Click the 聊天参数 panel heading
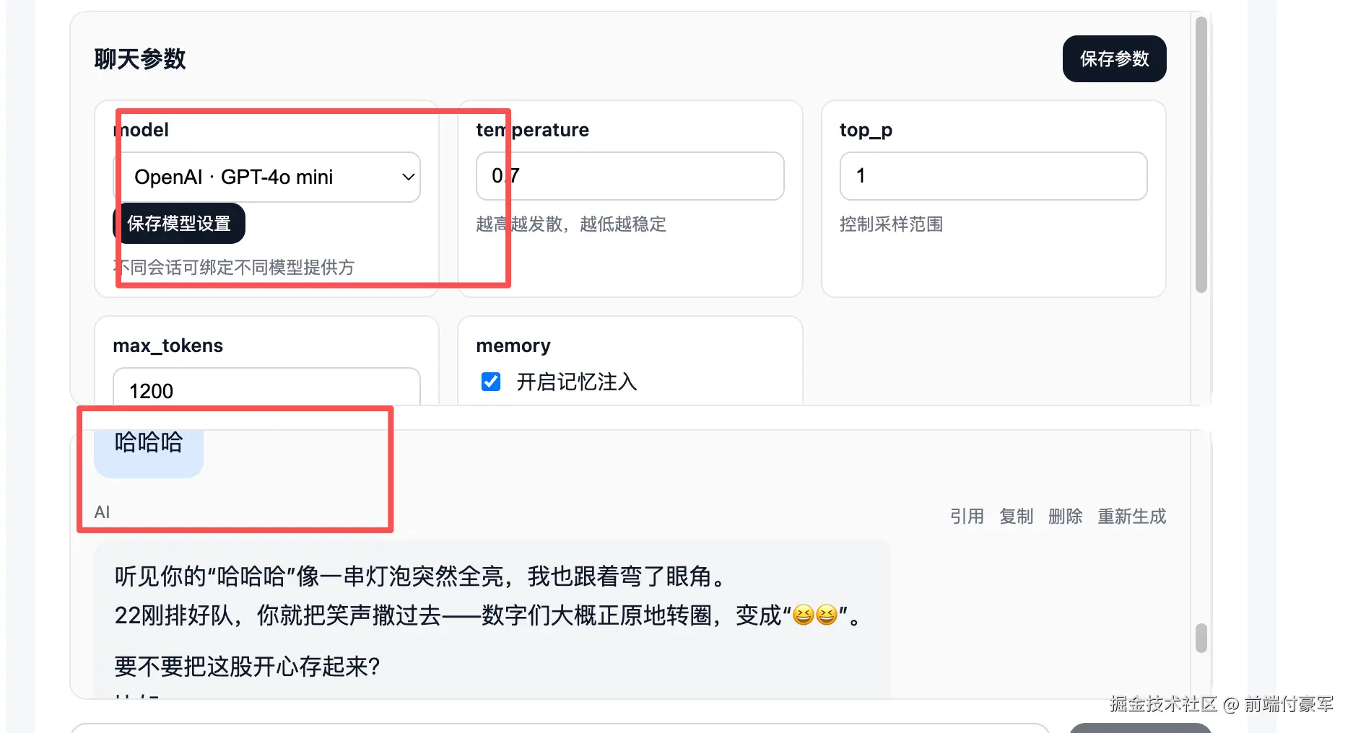The width and height of the screenshot is (1353, 733). (x=140, y=59)
